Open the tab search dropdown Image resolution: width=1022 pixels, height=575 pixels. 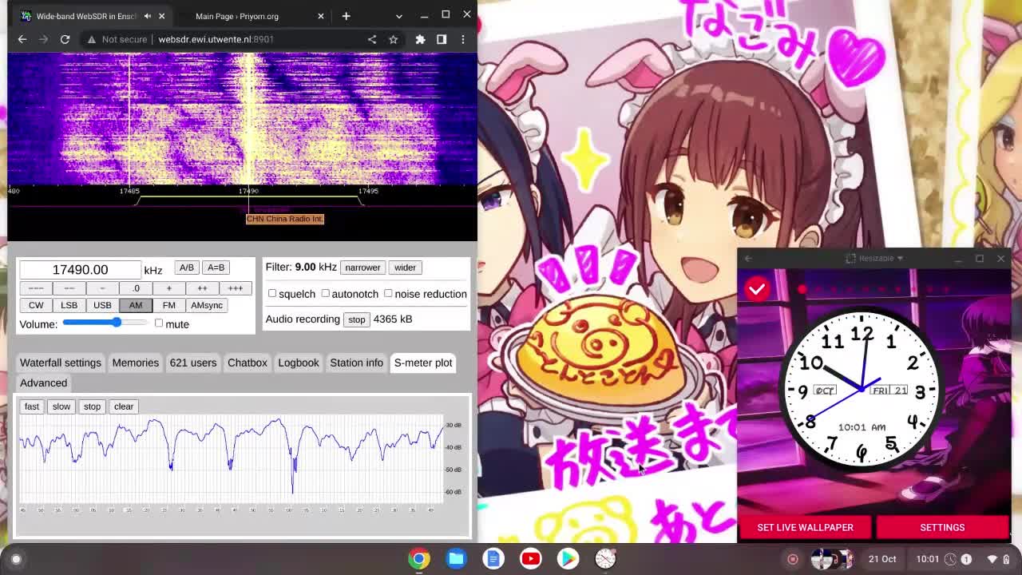pyautogui.click(x=399, y=16)
